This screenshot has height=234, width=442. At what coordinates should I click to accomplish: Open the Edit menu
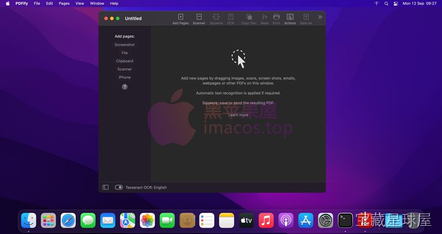(50, 3)
